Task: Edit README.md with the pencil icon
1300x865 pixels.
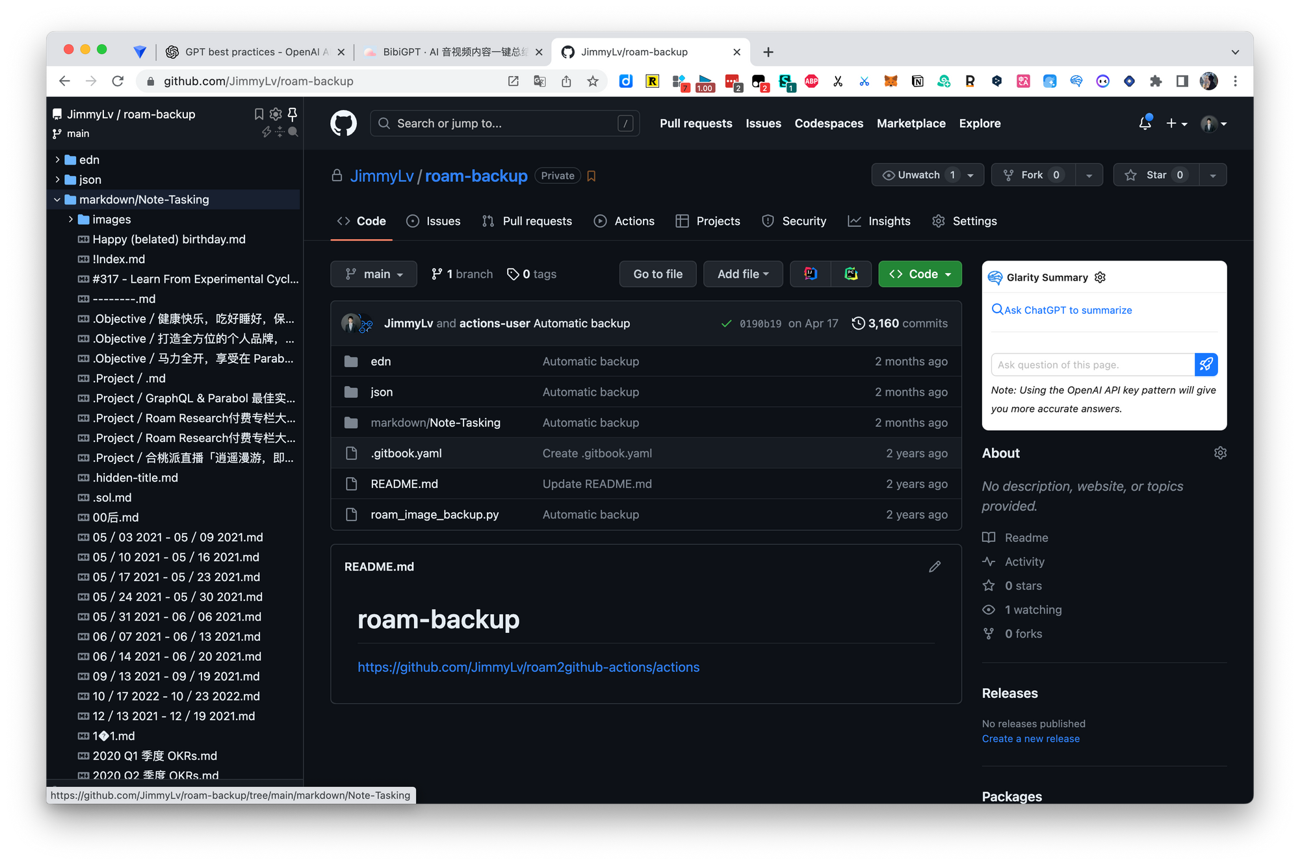Action: click(935, 567)
